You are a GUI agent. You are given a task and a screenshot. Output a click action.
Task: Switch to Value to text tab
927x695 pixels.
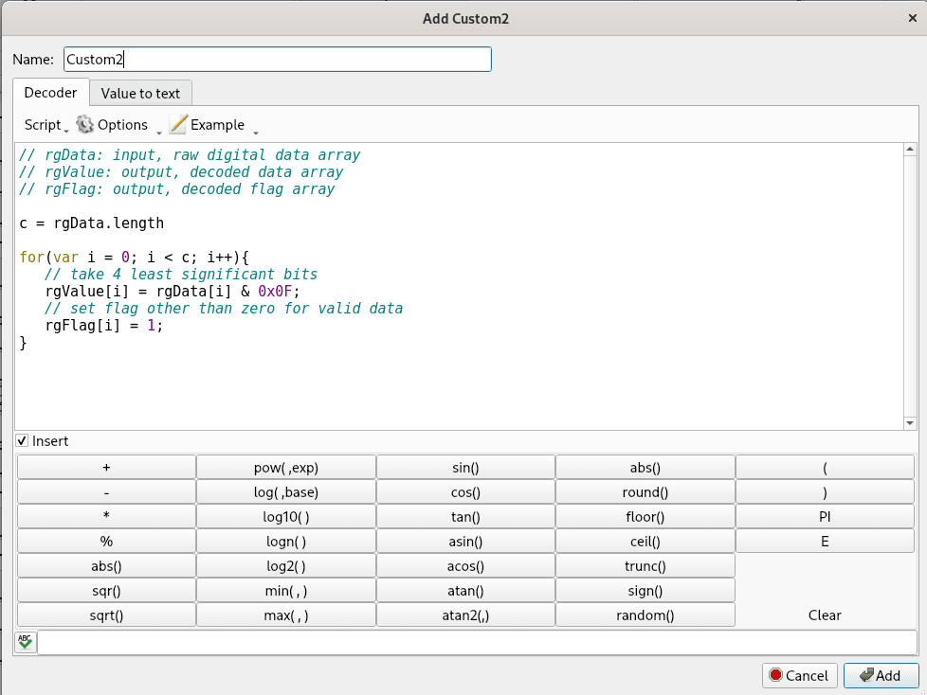pyautogui.click(x=140, y=93)
